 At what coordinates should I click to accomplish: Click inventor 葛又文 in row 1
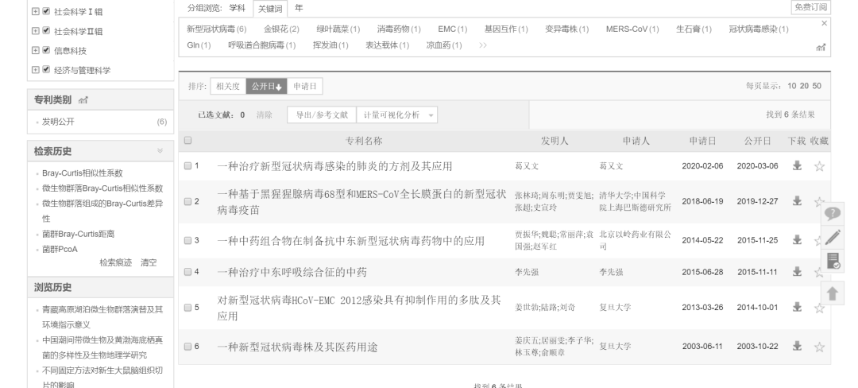pos(527,166)
